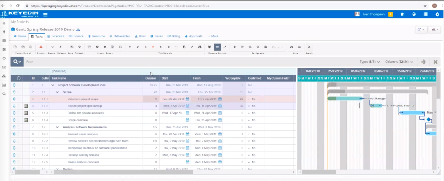Click the print icon in Import | Export

pyautogui.click(x=120, y=47)
